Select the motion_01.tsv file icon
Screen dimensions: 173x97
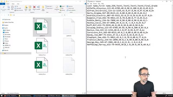69,46
